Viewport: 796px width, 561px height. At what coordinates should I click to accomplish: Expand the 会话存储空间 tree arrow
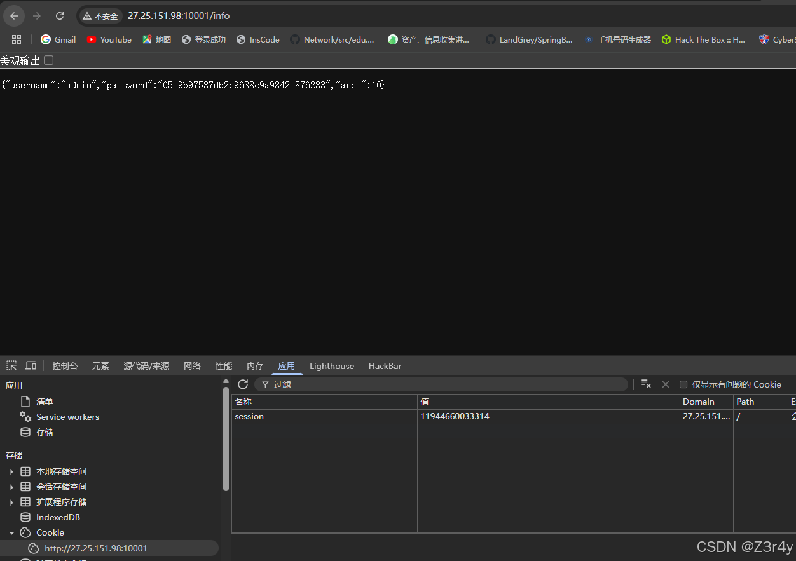pos(11,487)
